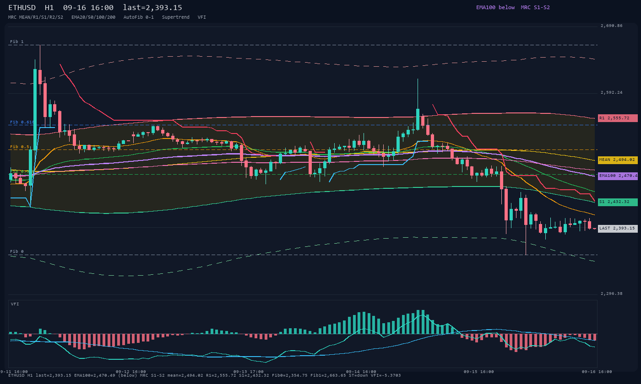641x384 pixels.
Task: Select the 2,592.24 price axis label
Action: 612,92
